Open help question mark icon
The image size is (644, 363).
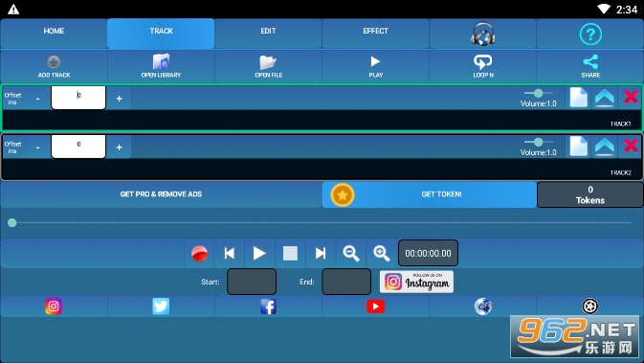pos(590,34)
